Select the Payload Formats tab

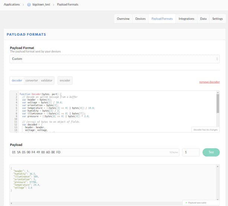coord(162,19)
